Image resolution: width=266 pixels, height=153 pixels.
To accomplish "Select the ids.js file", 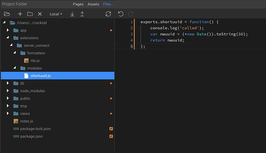I will click(x=35, y=61).
